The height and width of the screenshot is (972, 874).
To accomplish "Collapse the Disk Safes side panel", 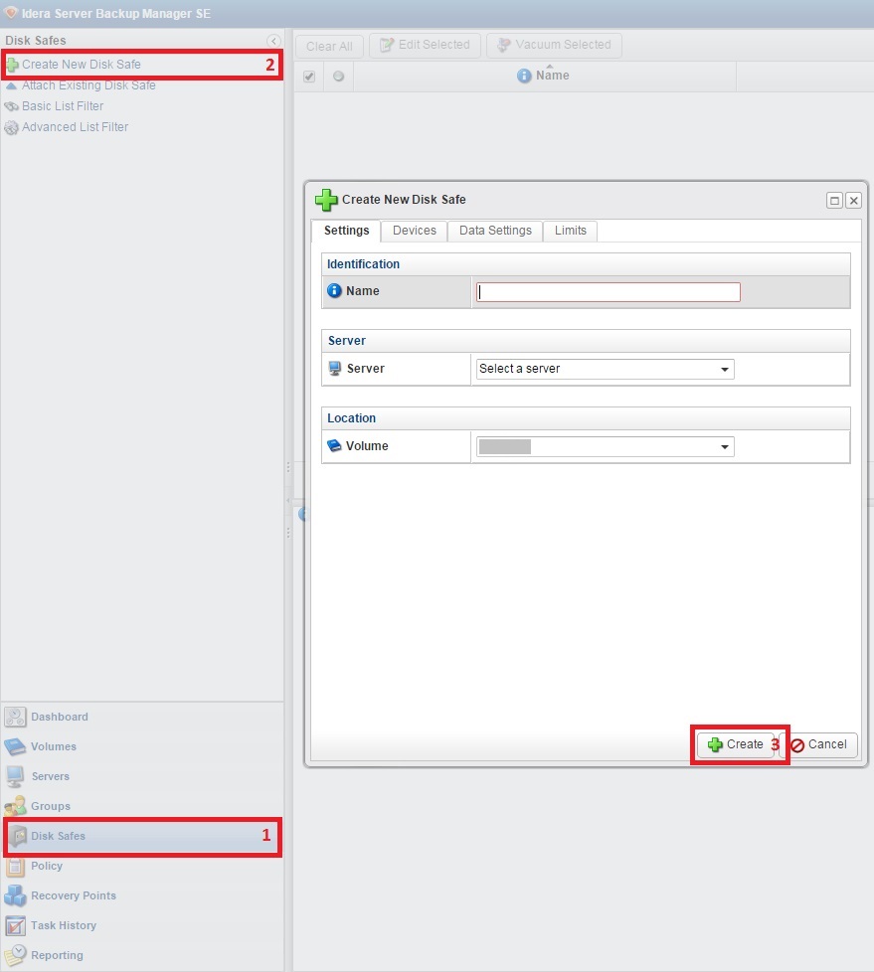I will [273, 41].
